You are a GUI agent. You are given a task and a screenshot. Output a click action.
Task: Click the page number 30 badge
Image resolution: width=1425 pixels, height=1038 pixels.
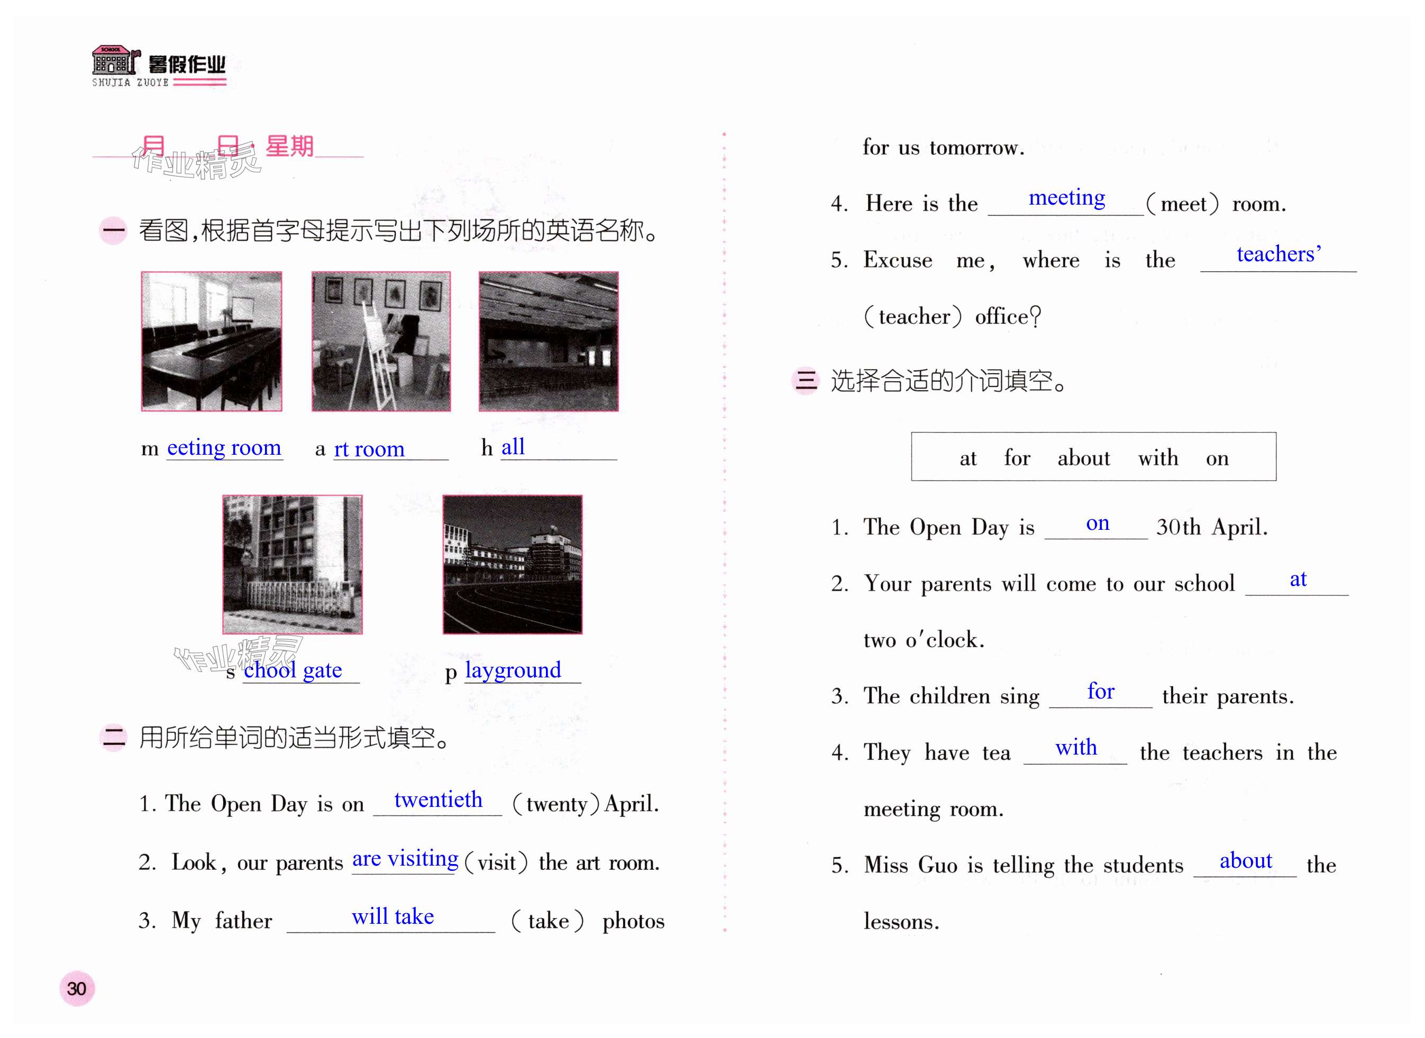(x=77, y=988)
